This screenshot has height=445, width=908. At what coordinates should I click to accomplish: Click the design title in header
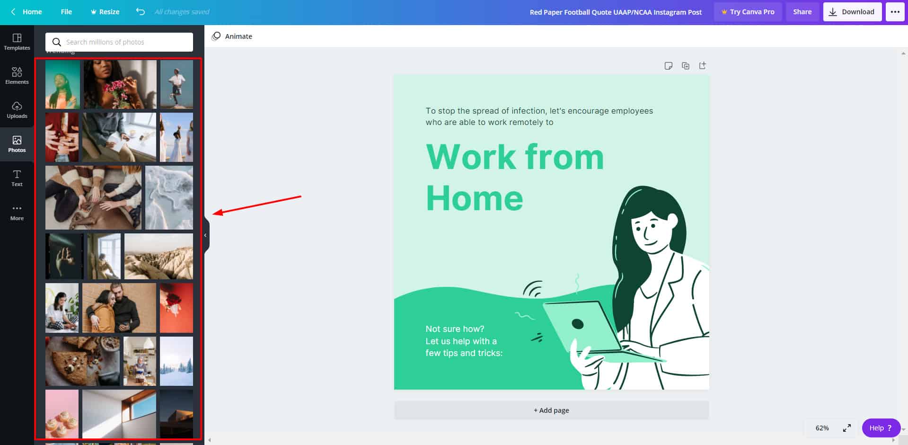(616, 12)
